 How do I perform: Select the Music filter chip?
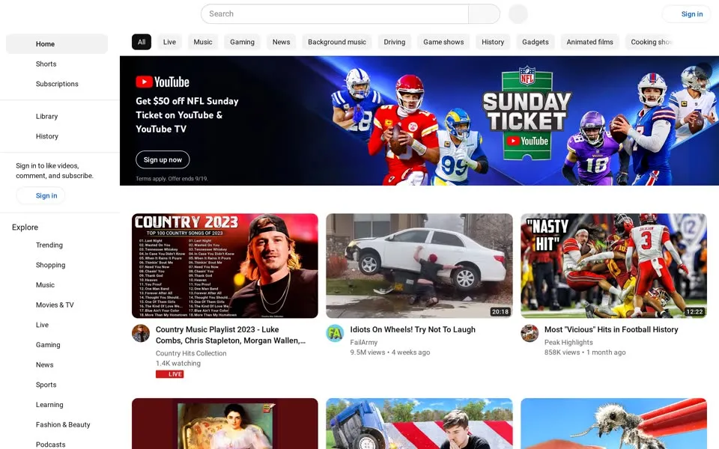[x=203, y=42]
